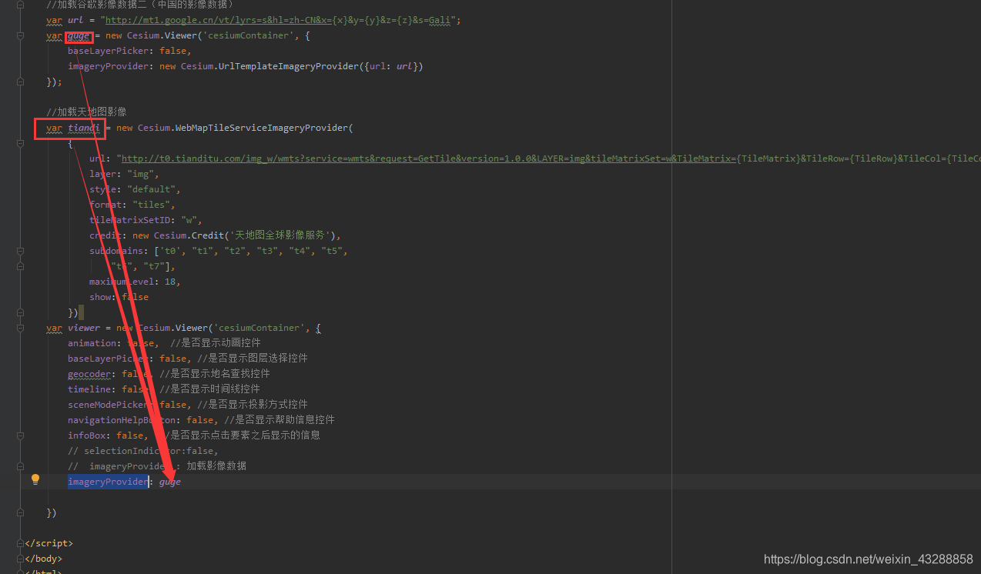Click 'WebMapTileServiceImageryProvider' class name
Screen dimensions: 981x574
(262, 128)
